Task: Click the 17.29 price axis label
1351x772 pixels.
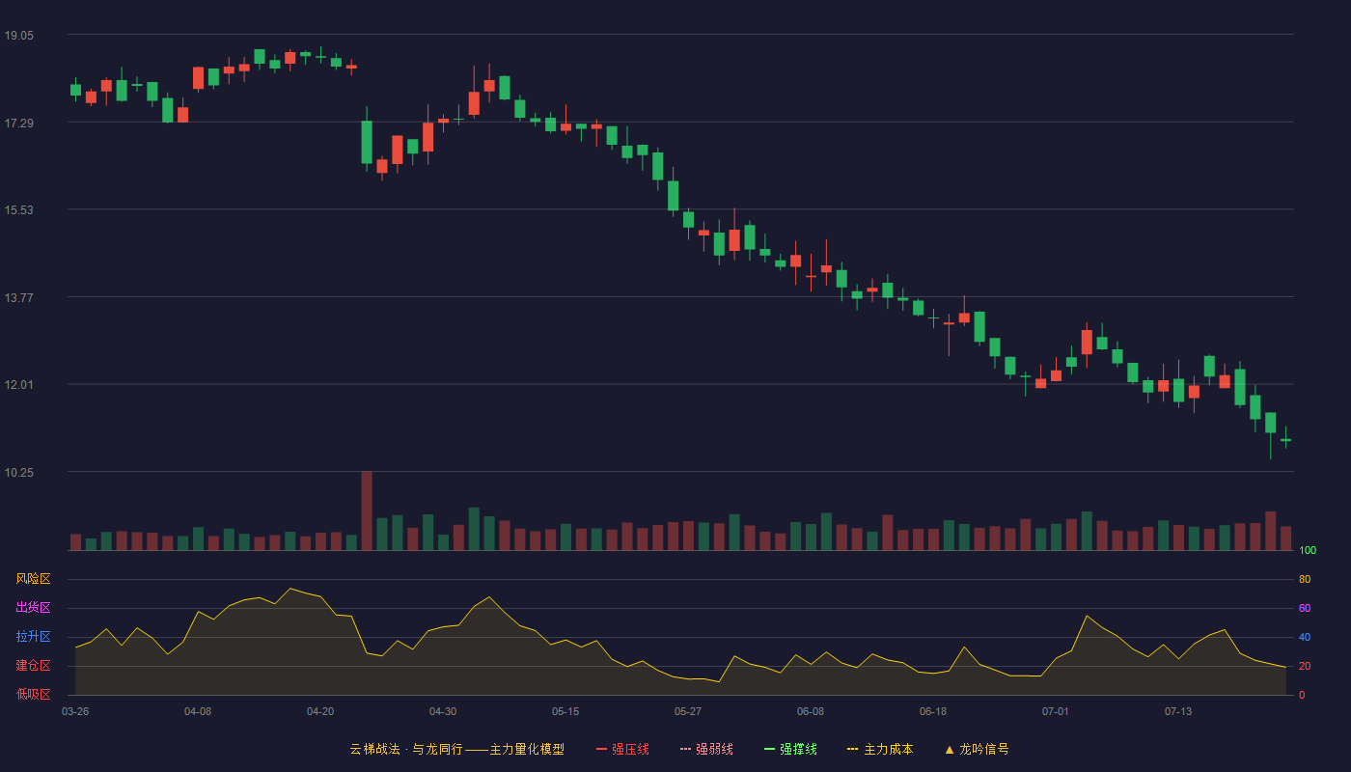Action: tap(18, 123)
